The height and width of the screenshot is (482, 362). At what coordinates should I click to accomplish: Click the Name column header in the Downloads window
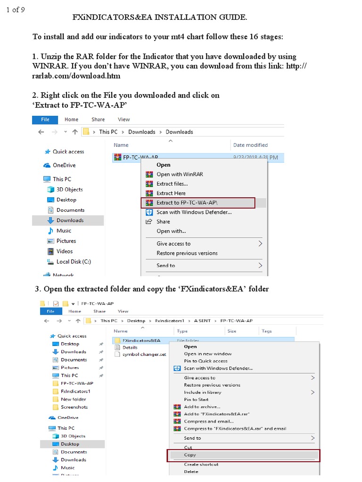pyautogui.click(x=121, y=145)
